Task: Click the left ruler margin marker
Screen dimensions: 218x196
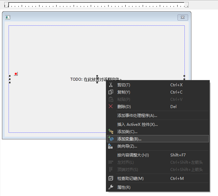Action: pos(7,5)
